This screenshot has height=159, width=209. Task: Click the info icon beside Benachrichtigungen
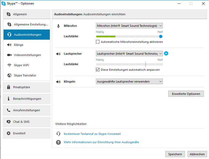point(9,99)
